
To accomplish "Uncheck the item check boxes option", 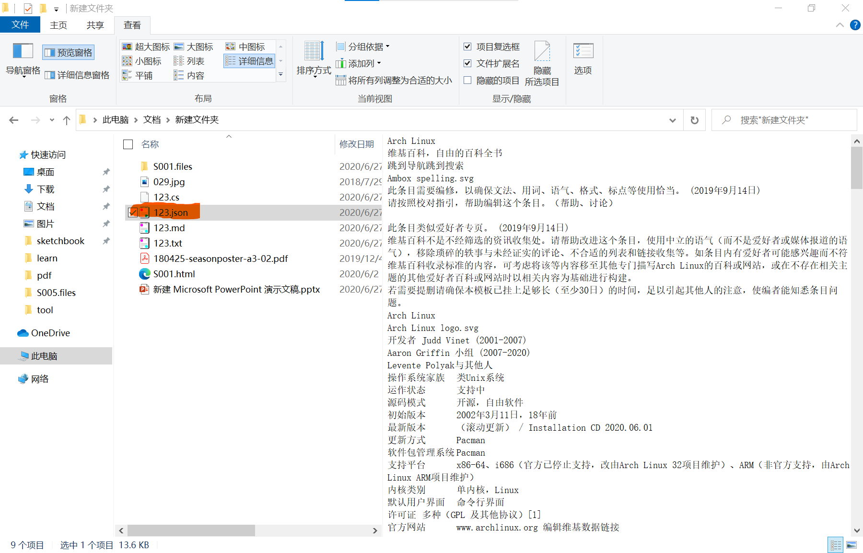I will (x=467, y=47).
